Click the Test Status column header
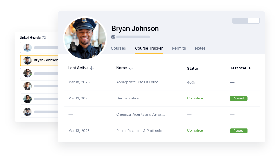Screen dimensions: 280x162 tap(240, 68)
